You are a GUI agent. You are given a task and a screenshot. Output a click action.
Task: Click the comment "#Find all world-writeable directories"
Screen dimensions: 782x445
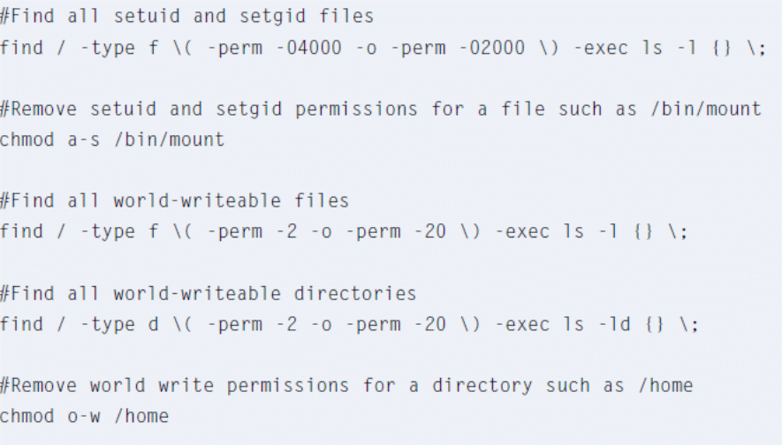coord(209,293)
